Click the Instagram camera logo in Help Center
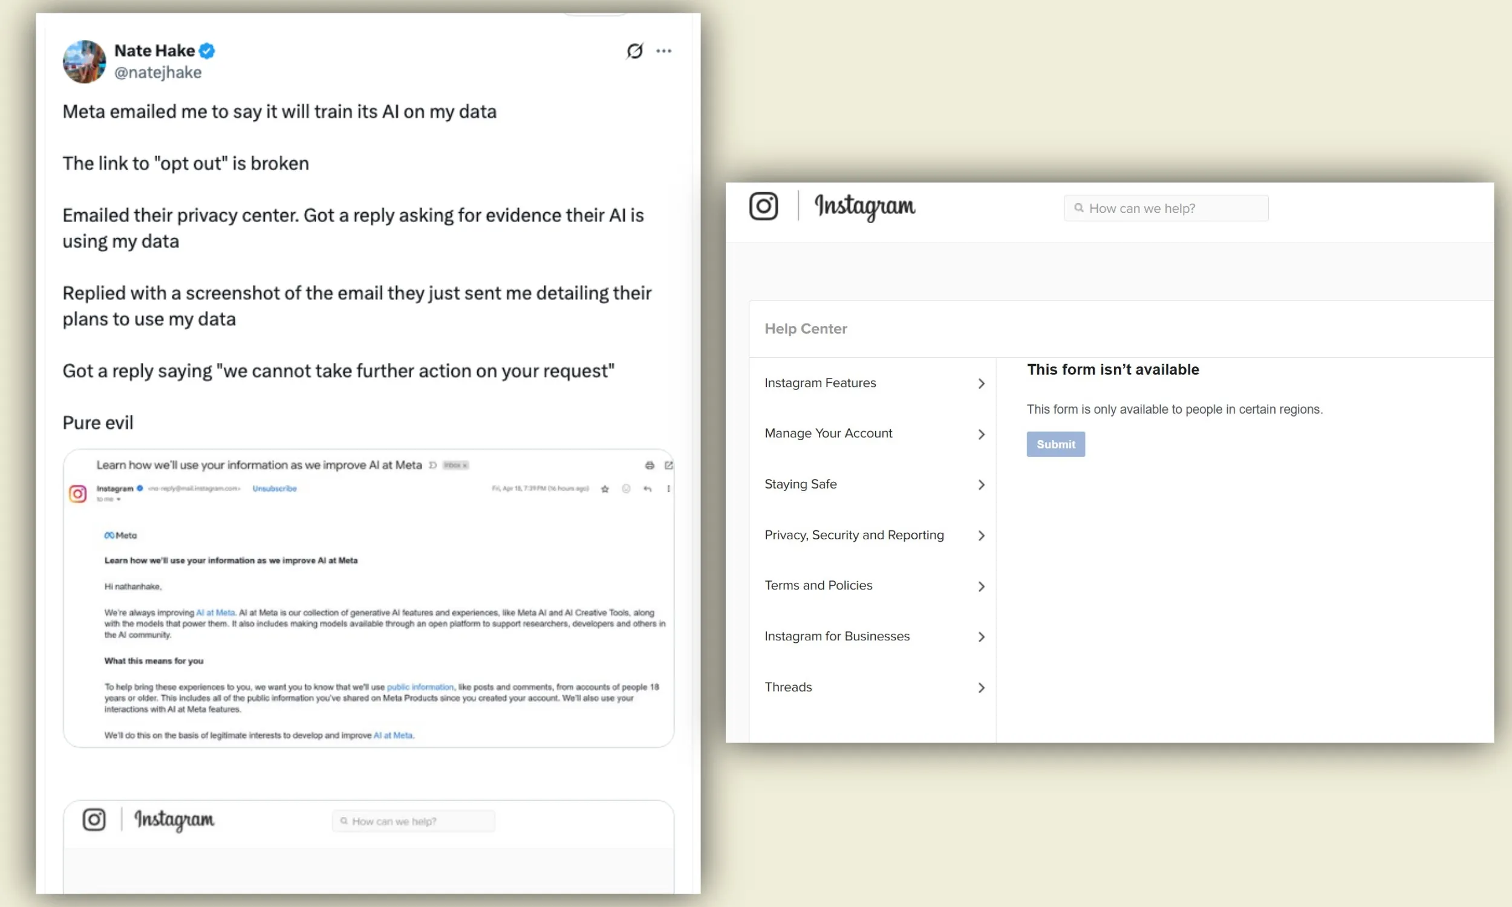Image resolution: width=1512 pixels, height=907 pixels. pos(763,206)
